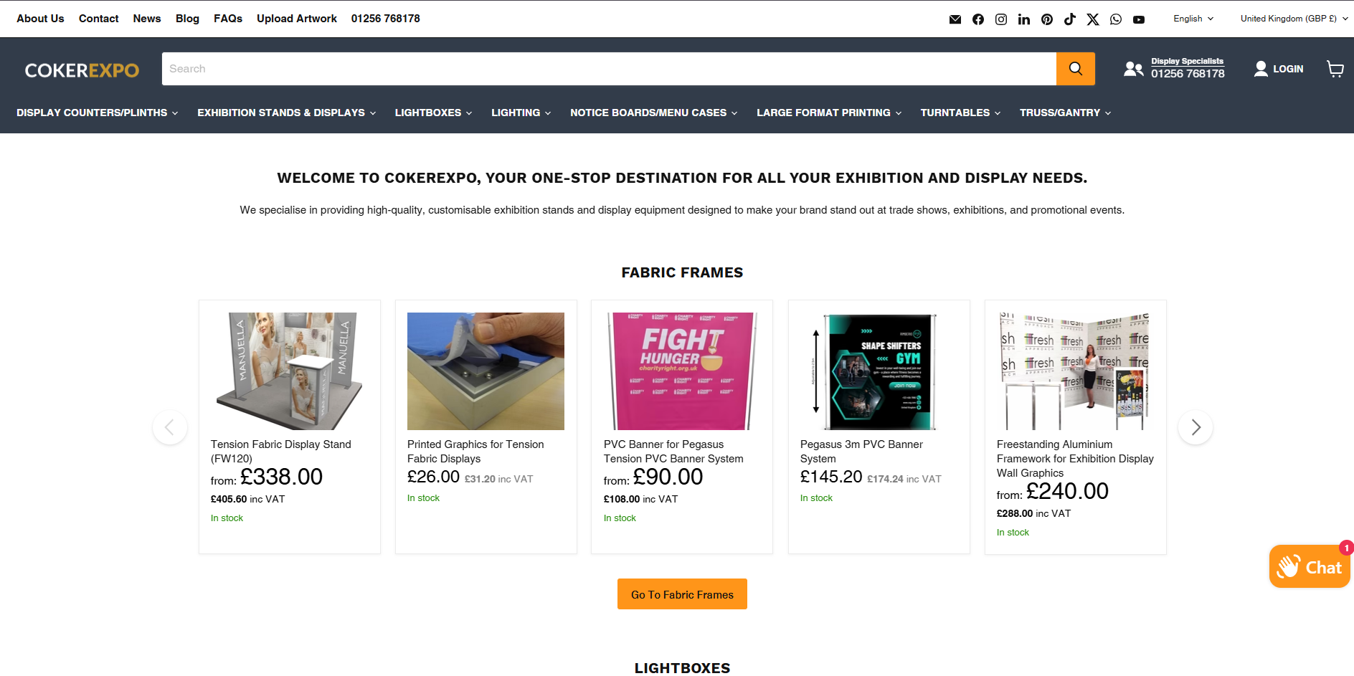Viewport: 1354px width, 676px height.
Task: Expand the English language dropdown
Action: tap(1193, 19)
